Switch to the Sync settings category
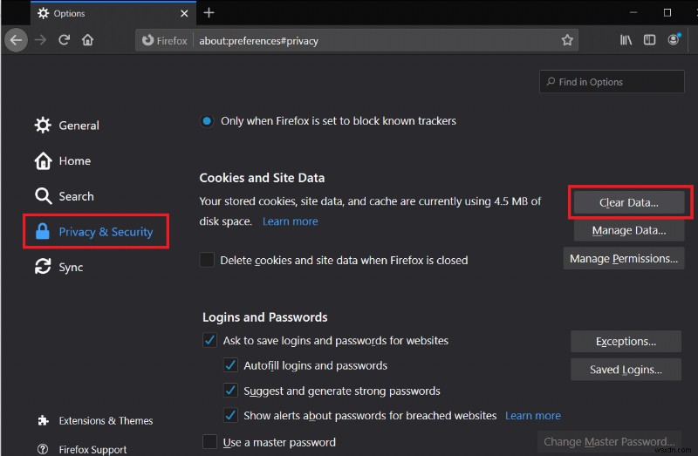Screen dimensions: 698x456 (x=71, y=268)
